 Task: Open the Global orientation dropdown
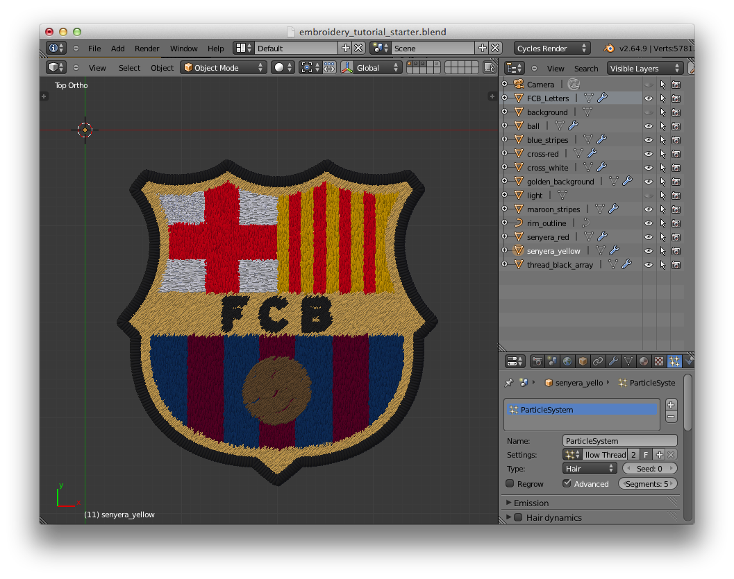pos(377,68)
